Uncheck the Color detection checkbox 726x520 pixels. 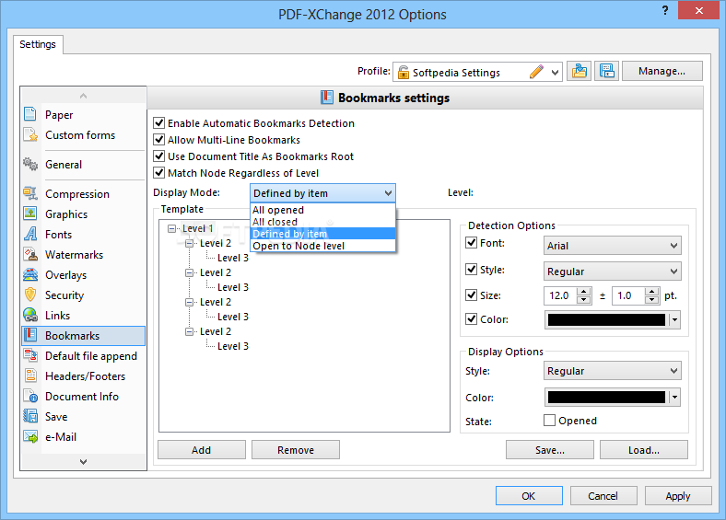coord(472,318)
